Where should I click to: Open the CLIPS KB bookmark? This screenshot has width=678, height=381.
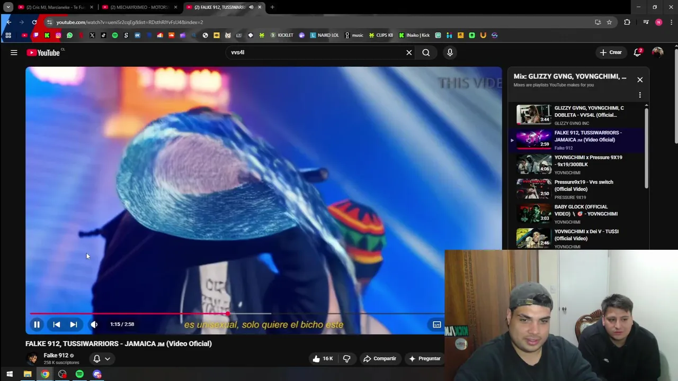pos(381,35)
